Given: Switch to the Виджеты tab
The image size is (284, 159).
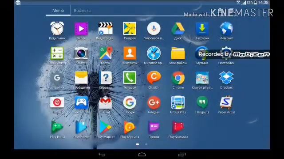Looking at the screenshot, I should pyautogui.click(x=83, y=11).
